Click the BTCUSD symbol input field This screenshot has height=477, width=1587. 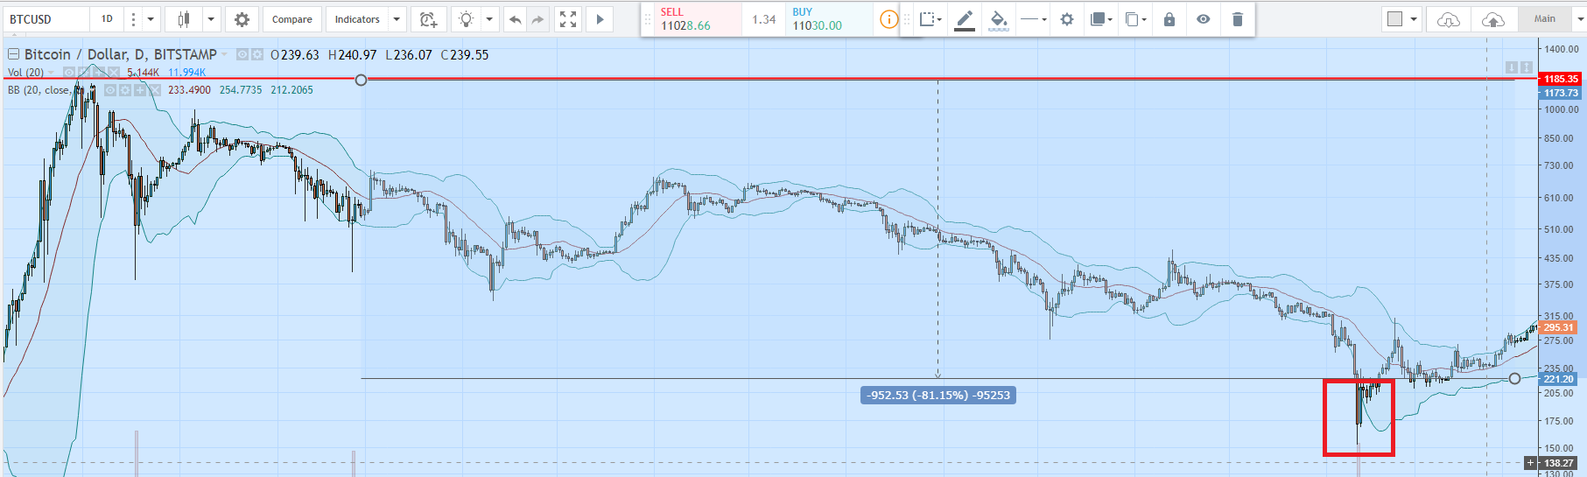[x=44, y=19]
